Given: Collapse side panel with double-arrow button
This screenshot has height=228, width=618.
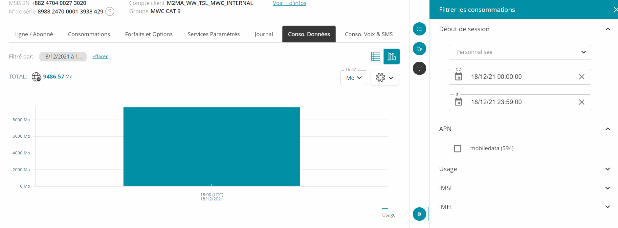Looking at the screenshot, I should (419, 214).
